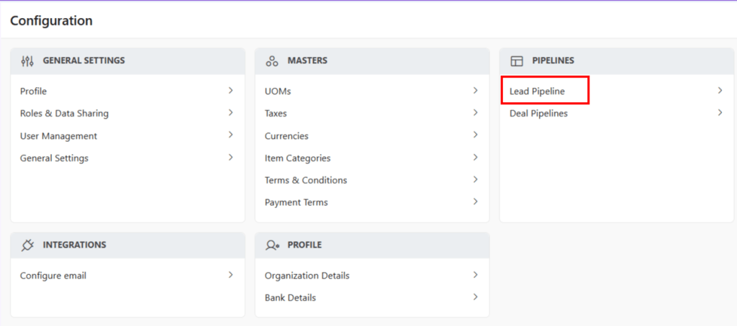Open UOMs master list
737x326 pixels.
(278, 91)
